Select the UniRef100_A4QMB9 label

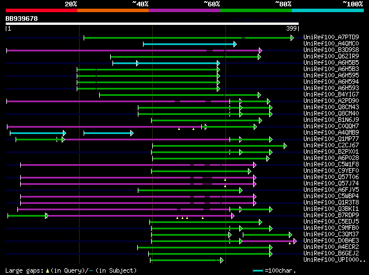click(x=331, y=132)
